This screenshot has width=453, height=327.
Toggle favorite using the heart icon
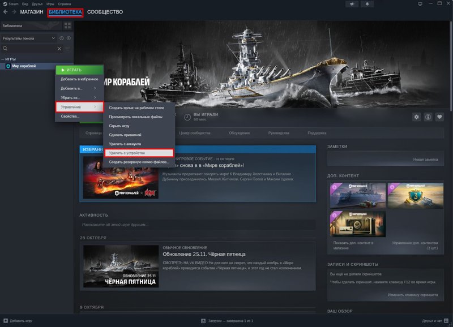click(x=439, y=117)
